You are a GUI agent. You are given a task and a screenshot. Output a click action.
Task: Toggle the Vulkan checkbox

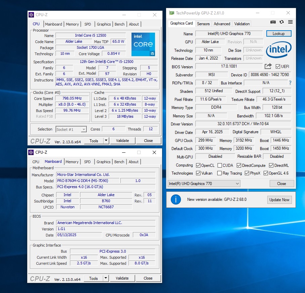(198, 173)
